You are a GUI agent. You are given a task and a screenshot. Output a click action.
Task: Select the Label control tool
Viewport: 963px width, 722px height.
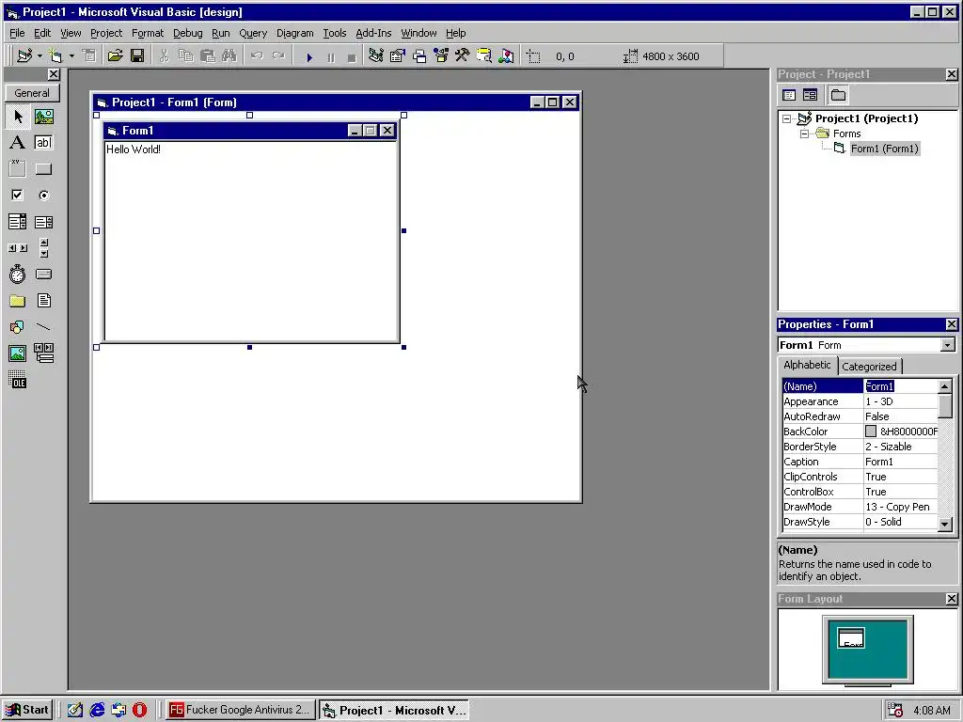18,143
